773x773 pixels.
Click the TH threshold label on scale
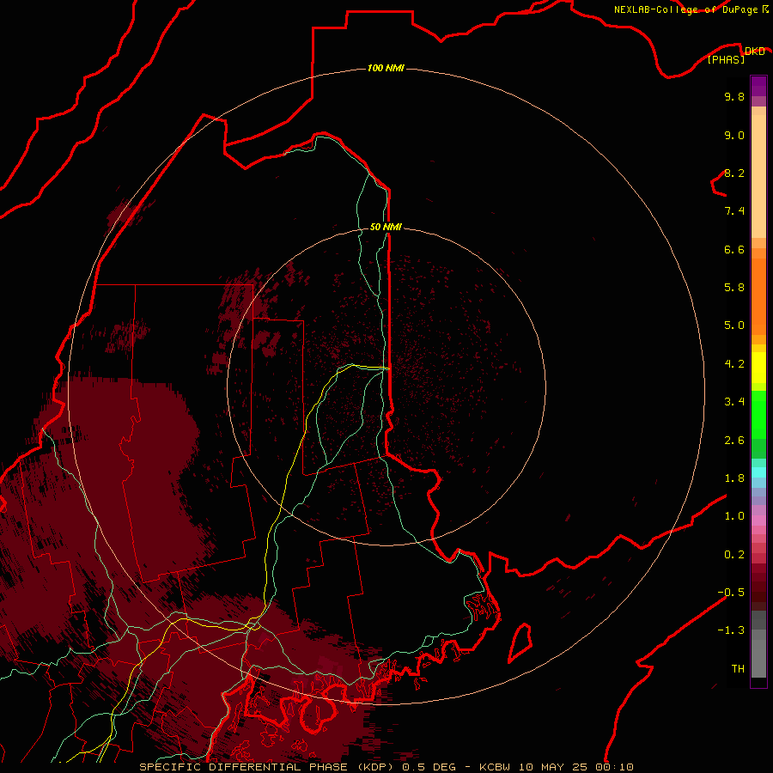tap(738, 669)
